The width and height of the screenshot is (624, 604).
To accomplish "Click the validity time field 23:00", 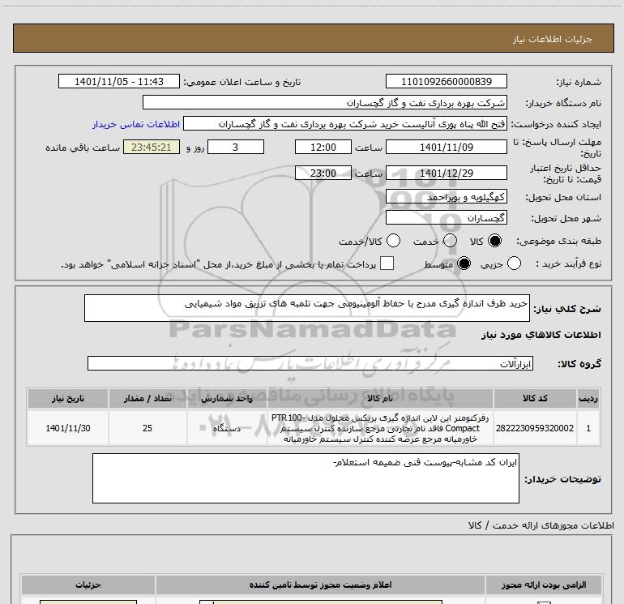I will click(x=323, y=173).
